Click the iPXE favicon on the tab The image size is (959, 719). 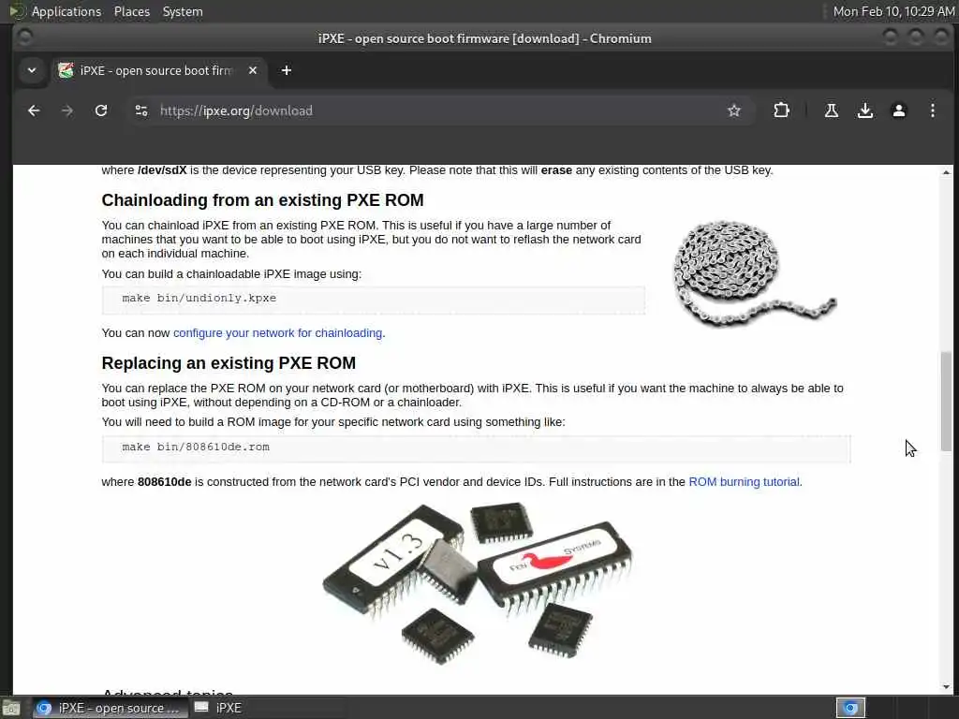click(x=66, y=70)
